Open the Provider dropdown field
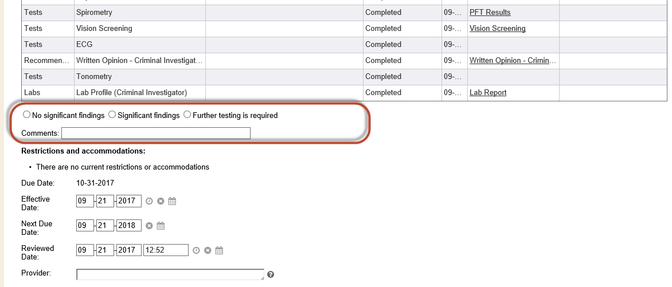Image resolution: width=672 pixels, height=287 pixels. [x=170, y=274]
